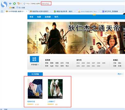Image resolution: width=125 pixels, height=110 pixels.
Task: Click the orange undo-close-tab icon
Action: 18,4
